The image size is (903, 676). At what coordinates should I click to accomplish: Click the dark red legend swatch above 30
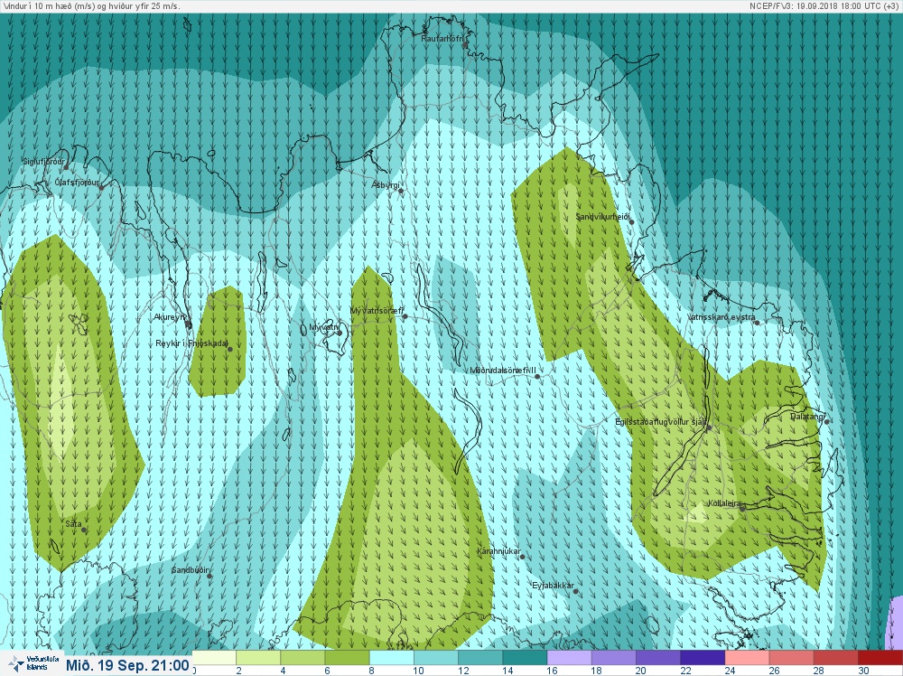880,658
